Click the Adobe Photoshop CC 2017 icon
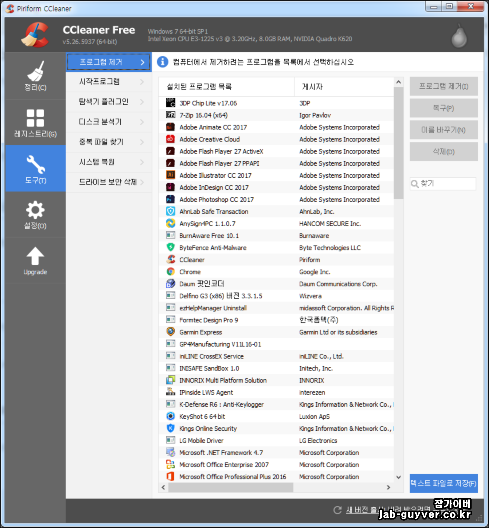 tap(171, 199)
